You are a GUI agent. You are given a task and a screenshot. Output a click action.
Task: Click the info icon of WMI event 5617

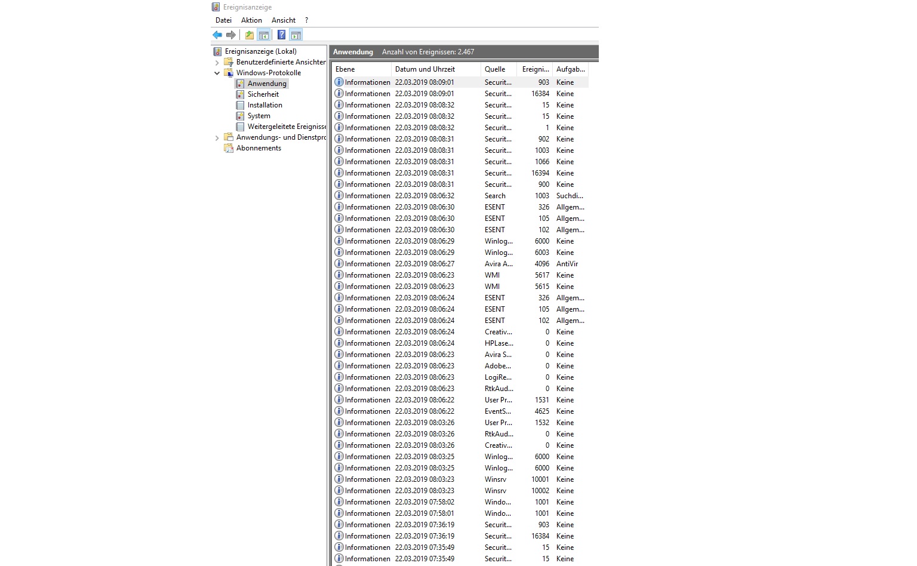click(339, 275)
